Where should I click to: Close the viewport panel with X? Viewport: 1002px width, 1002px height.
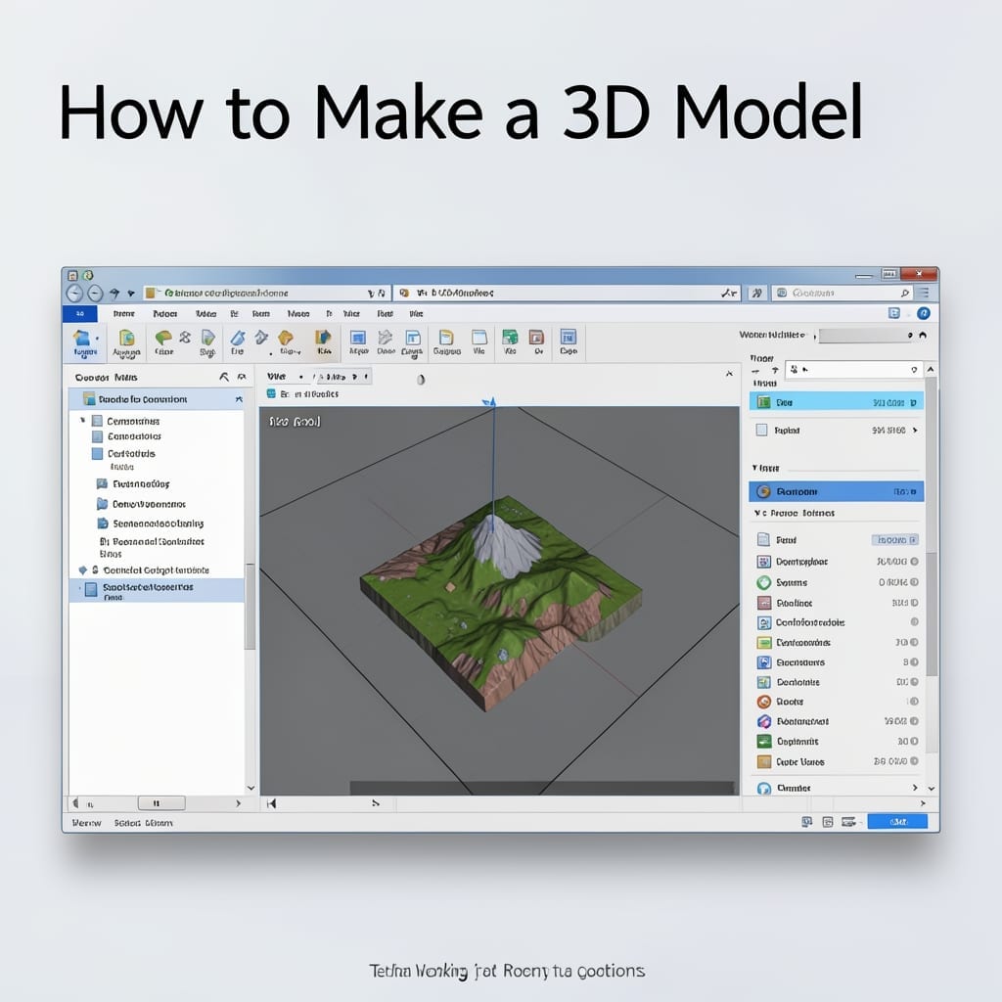coord(729,373)
